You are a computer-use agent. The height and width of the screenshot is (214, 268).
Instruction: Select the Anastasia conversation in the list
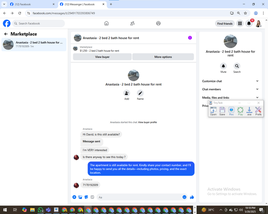[34, 44]
